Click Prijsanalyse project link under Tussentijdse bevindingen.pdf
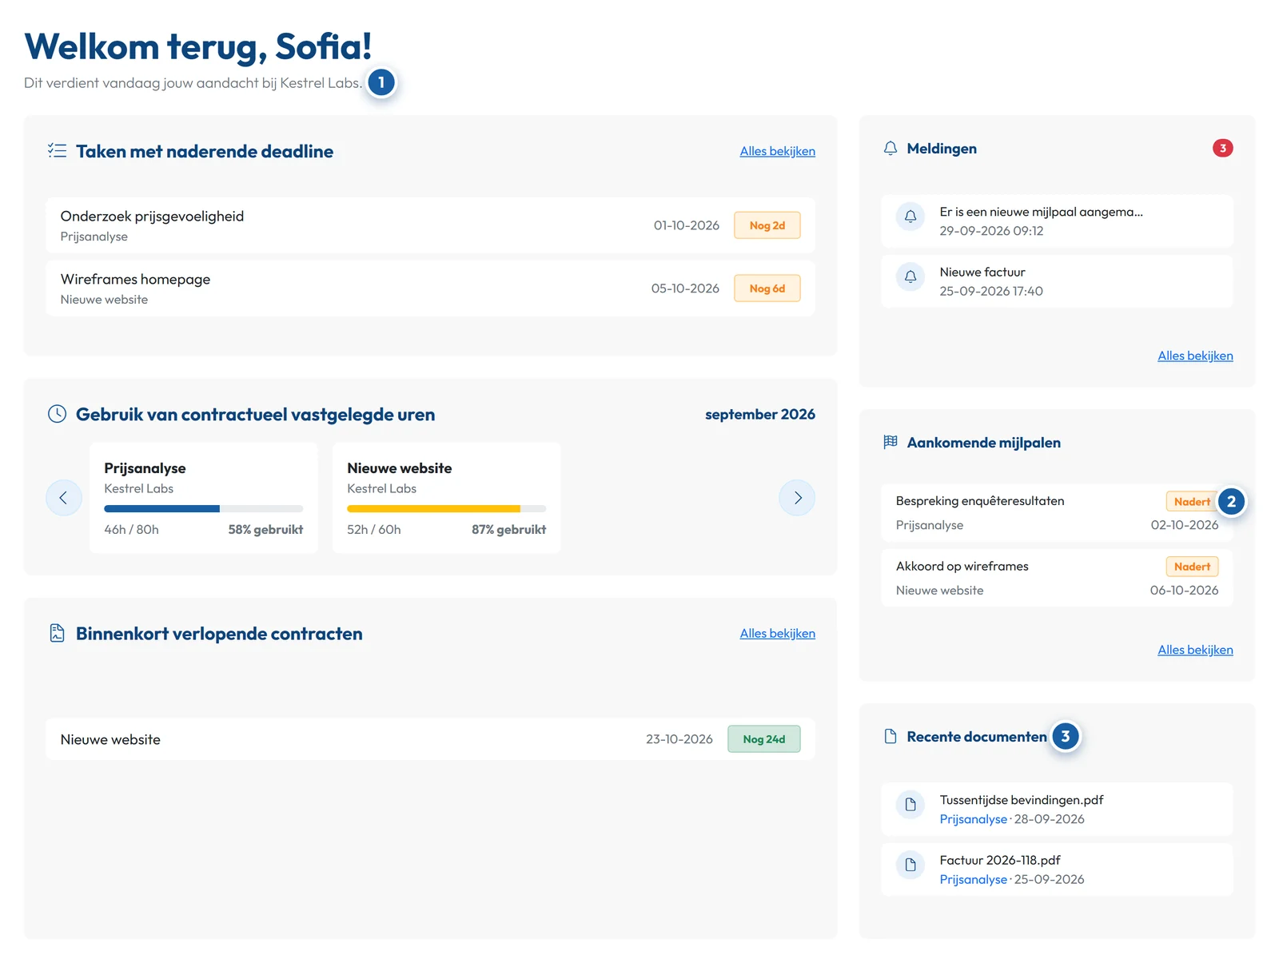 point(973,819)
